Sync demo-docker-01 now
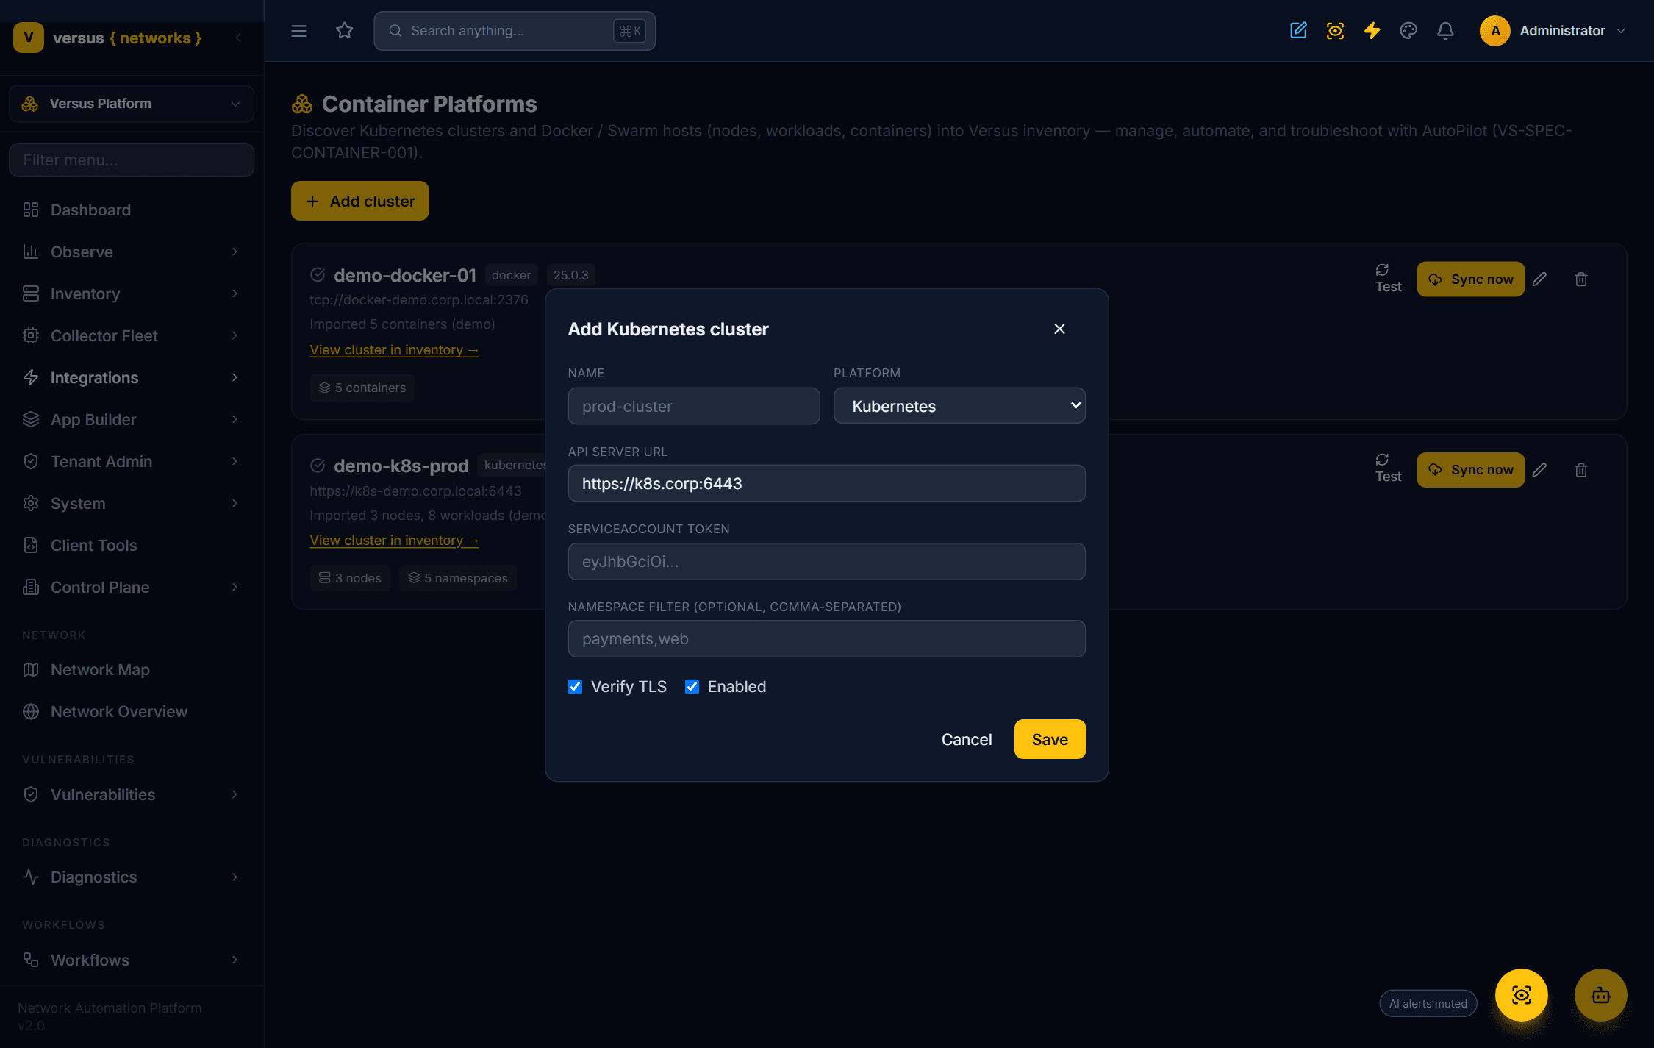This screenshot has width=1654, height=1048. point(1470,279)
